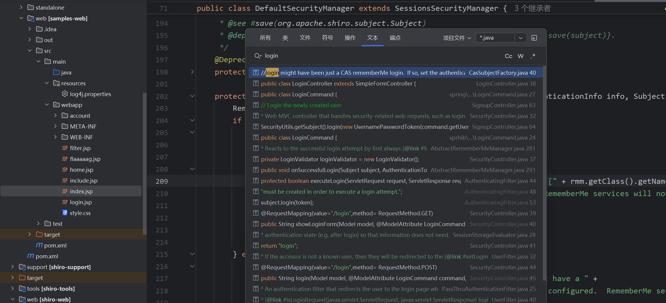The width and height of the screenshot is (666, 303).
Task: Switch to the 类 tab
Action: click(x=285, y=38)
